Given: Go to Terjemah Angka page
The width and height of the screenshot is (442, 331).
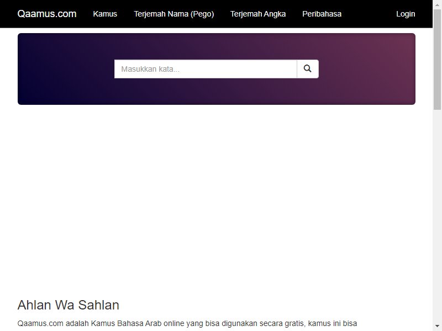Looking at the screenshot, I should (x=258, y=14).
